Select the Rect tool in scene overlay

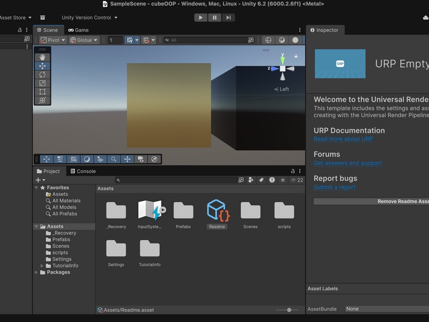tap(42, 92)
